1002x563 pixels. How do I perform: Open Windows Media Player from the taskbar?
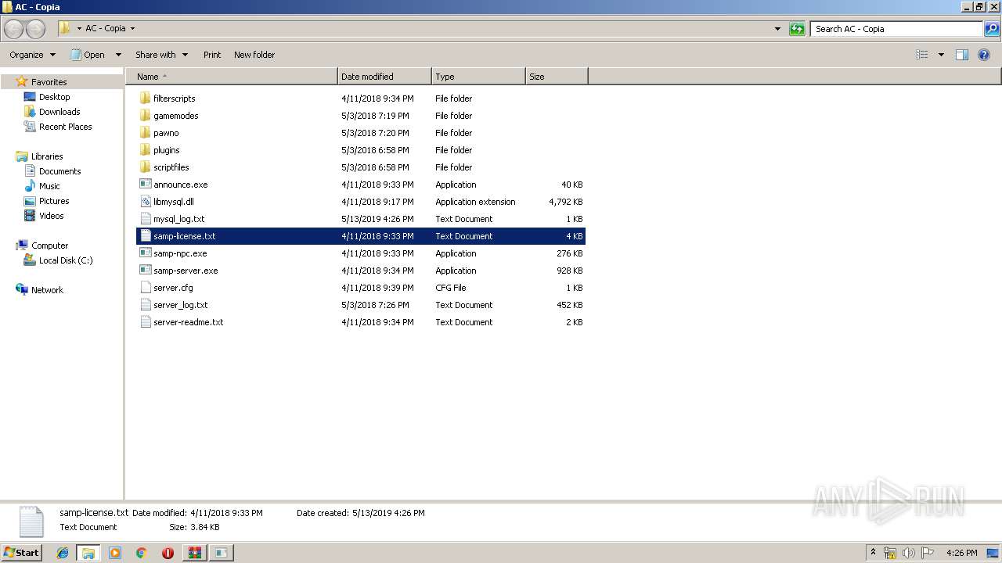(x=115, y=553)
